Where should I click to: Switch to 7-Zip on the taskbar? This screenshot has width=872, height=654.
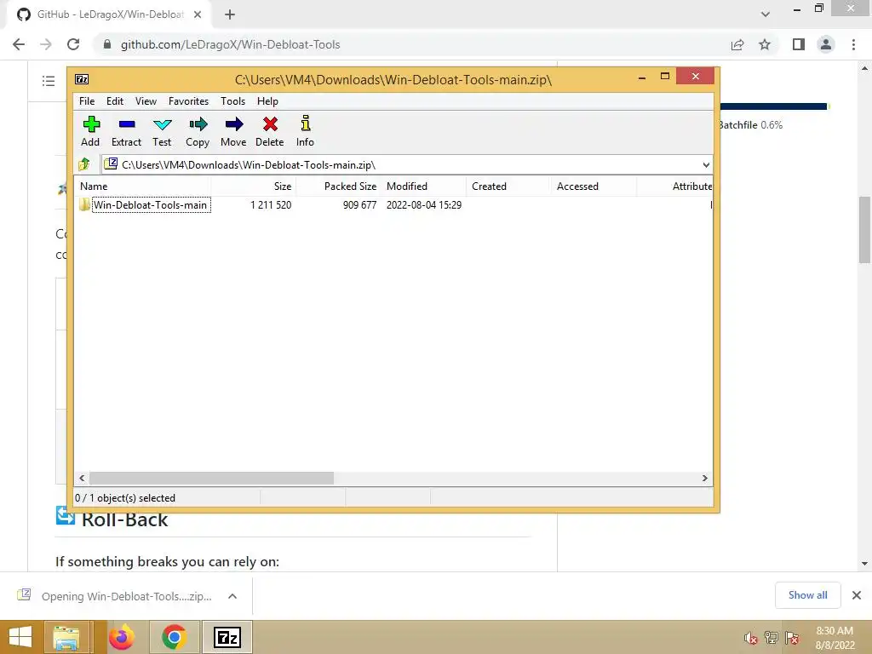pyautogui.click(x=227, y=637)
